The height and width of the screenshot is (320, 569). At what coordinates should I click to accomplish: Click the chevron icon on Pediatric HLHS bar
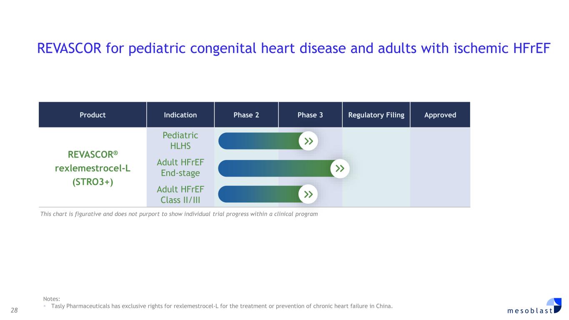308,141
